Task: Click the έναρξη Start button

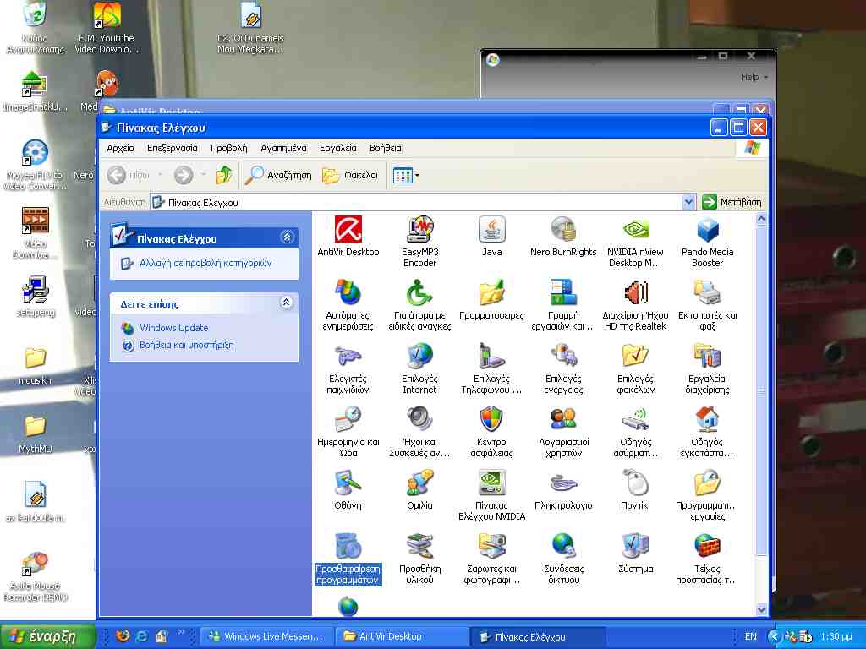Action: 48,636
